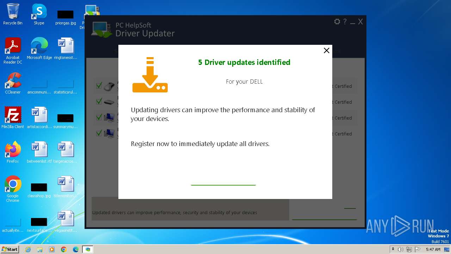The width and height of the screenshot is (451, 254).
Task: Open Recycle Bin on desktop
Action: point(13,14)
